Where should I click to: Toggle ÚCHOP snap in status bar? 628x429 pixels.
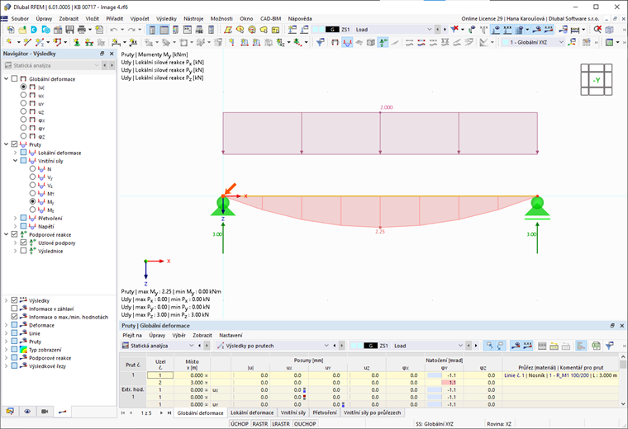(240, 424)
